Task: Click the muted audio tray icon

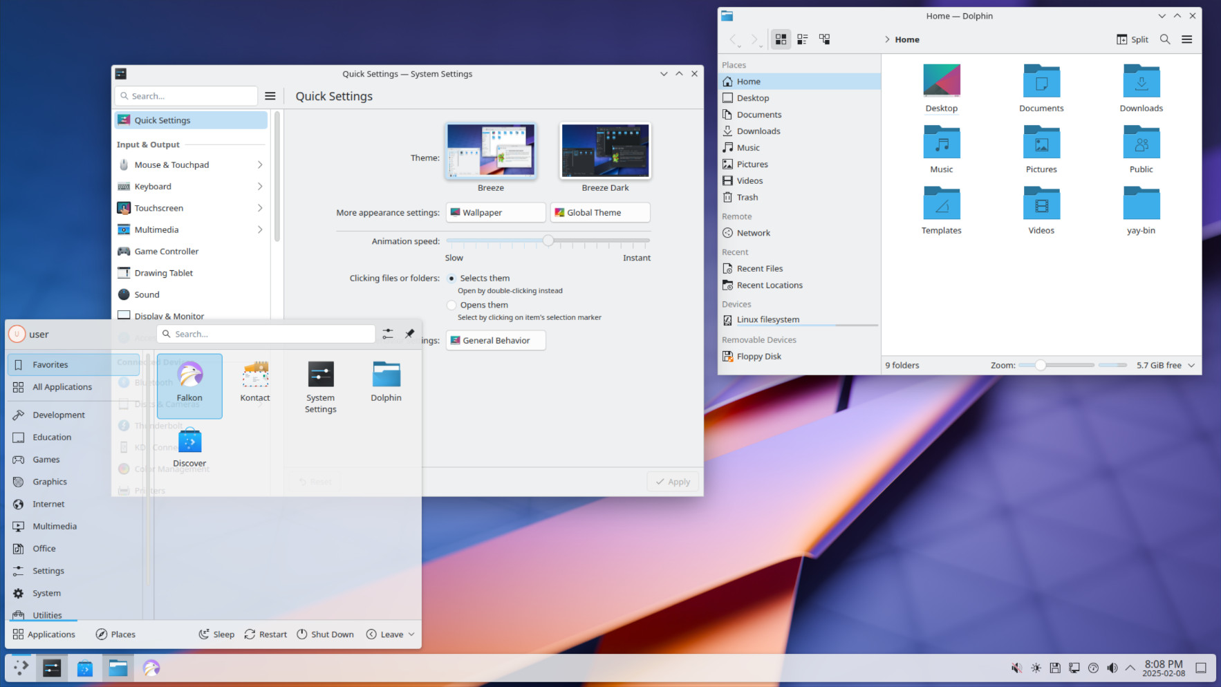Action: pyautogui.click(x=1016, y=668)
